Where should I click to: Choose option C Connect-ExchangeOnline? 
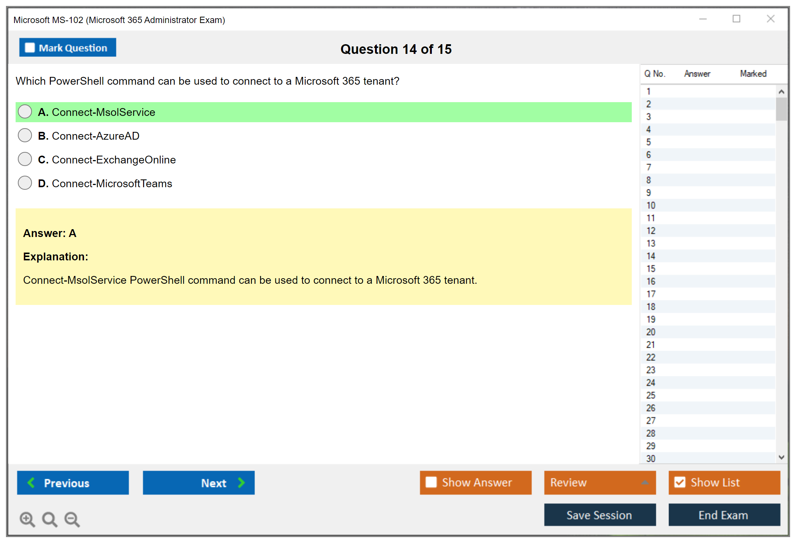[x=25, y=159]
